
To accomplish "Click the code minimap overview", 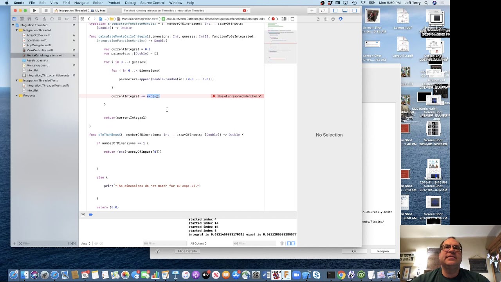I will [280, 43].
